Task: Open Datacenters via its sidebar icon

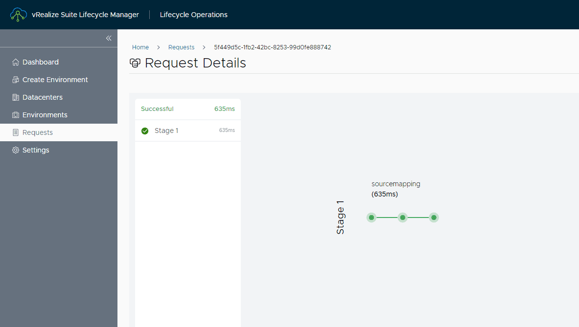Action: point(15,97)
